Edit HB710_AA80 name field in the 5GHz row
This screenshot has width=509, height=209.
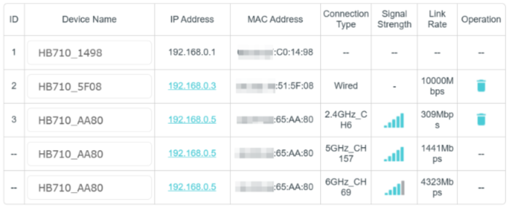click(90, 154)
